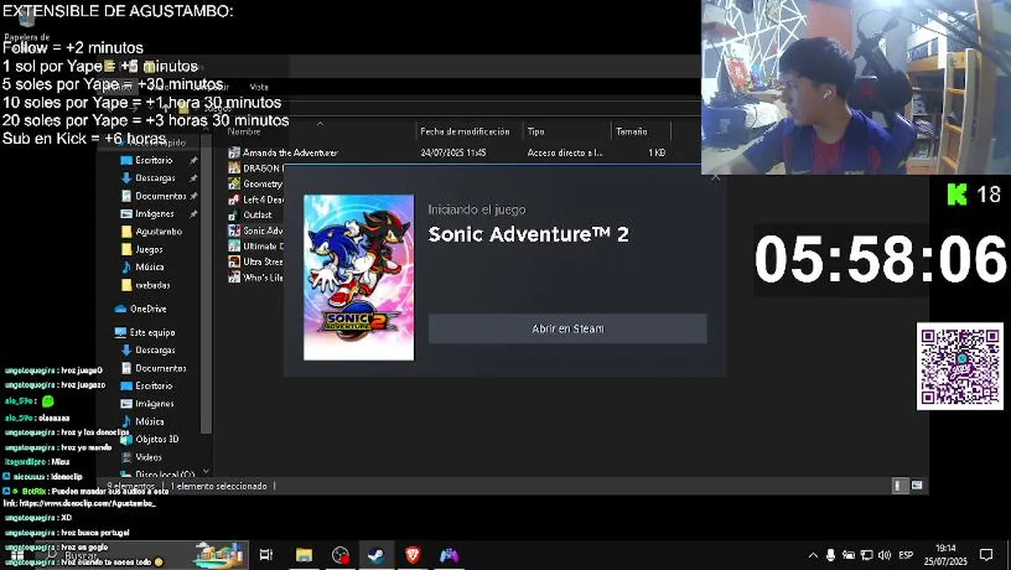Image resolution: width=1011 pixels, height=570 pixels.
Task: Open Descargas under Este equipo
Action: [x=155, y=350]
